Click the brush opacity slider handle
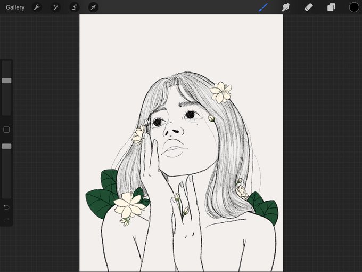The image size is (362, 272). tap(6, 146)
